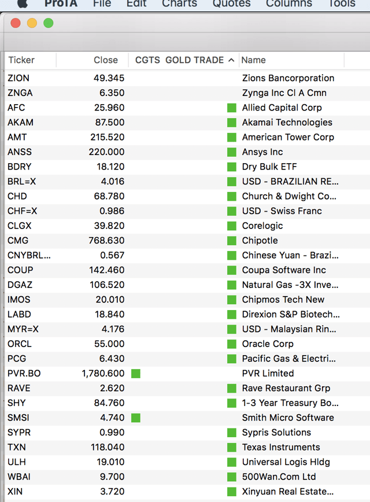370x502 pixels.
Task: Click the name Rave Restaurant Grp
Action: [x=286, y=388]
